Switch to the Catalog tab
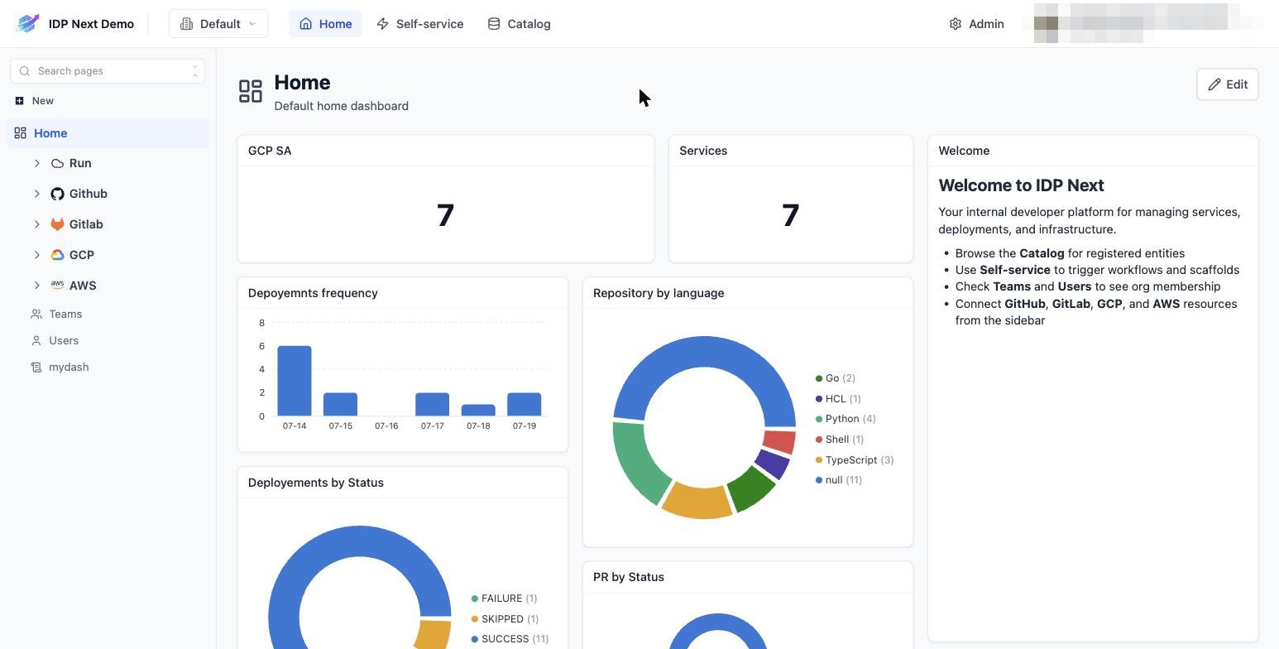 pos(519,24)
